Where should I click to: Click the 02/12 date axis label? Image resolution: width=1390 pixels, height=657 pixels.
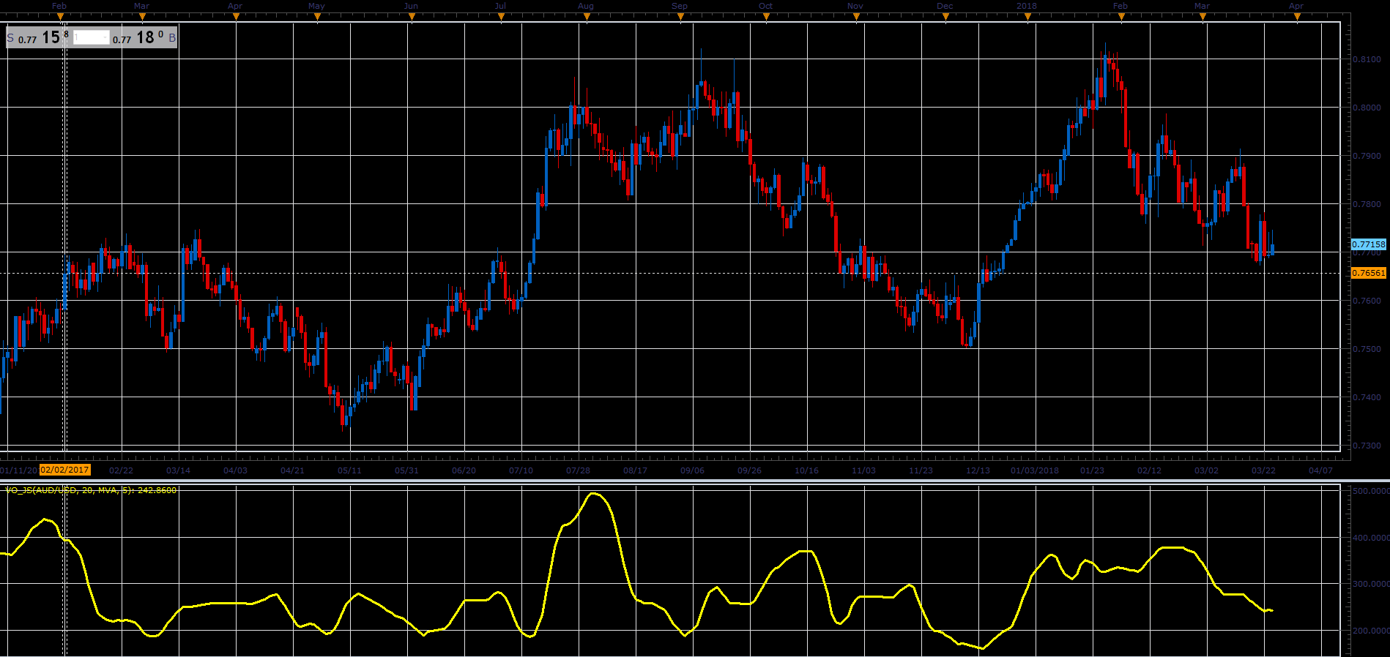click(x=1150, y=470)
